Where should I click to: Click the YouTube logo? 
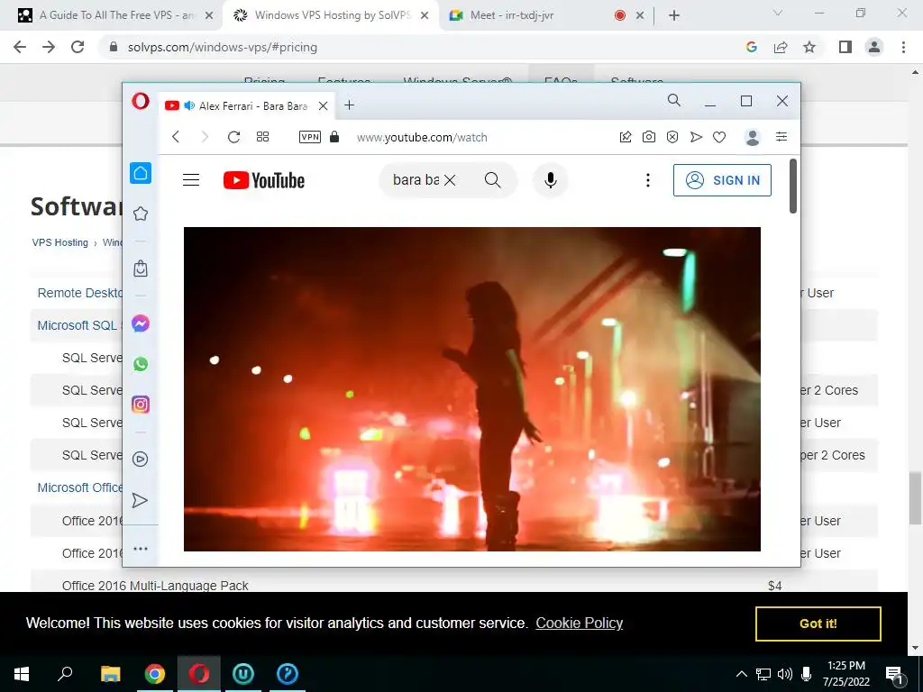coord(264,180)
